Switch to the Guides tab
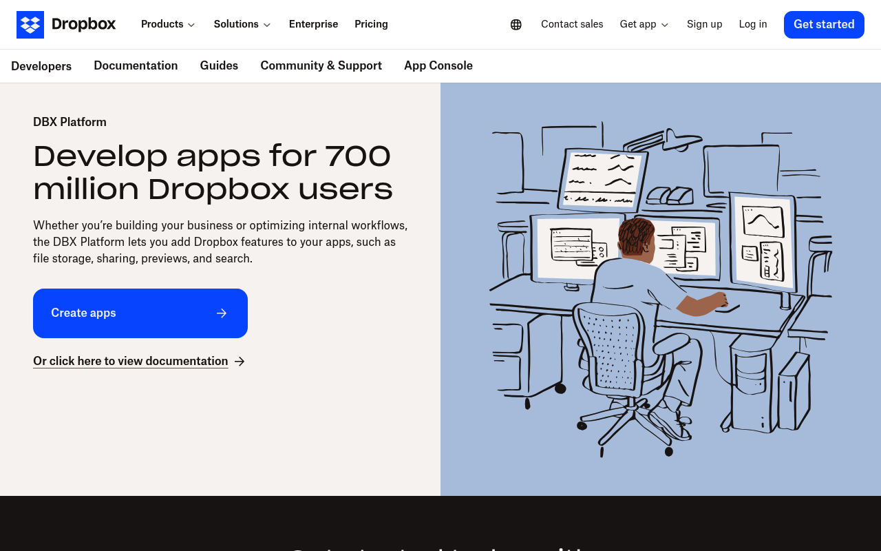The width and height of the screenshot is (881, 551). click(x=219, y=65)
